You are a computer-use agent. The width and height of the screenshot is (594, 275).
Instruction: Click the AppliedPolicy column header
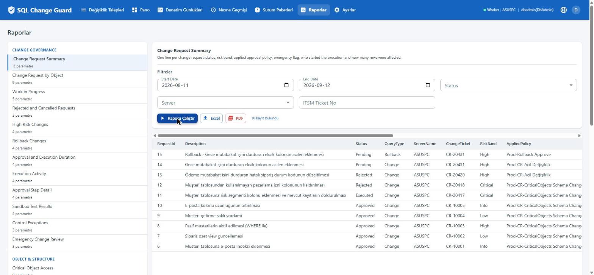519,144
